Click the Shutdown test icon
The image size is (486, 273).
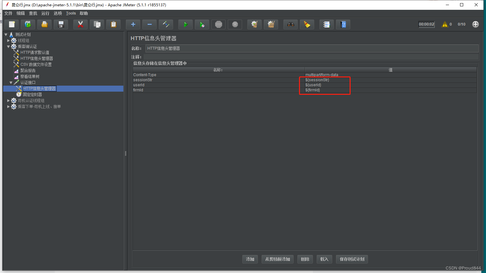click(x=235, y=24)
